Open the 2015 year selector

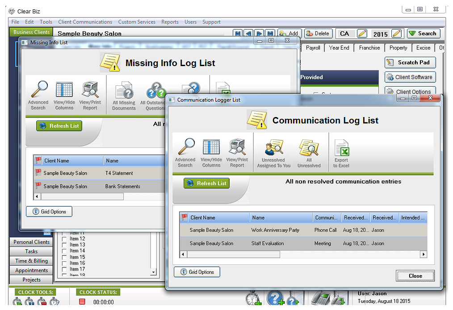click(381, 33)
